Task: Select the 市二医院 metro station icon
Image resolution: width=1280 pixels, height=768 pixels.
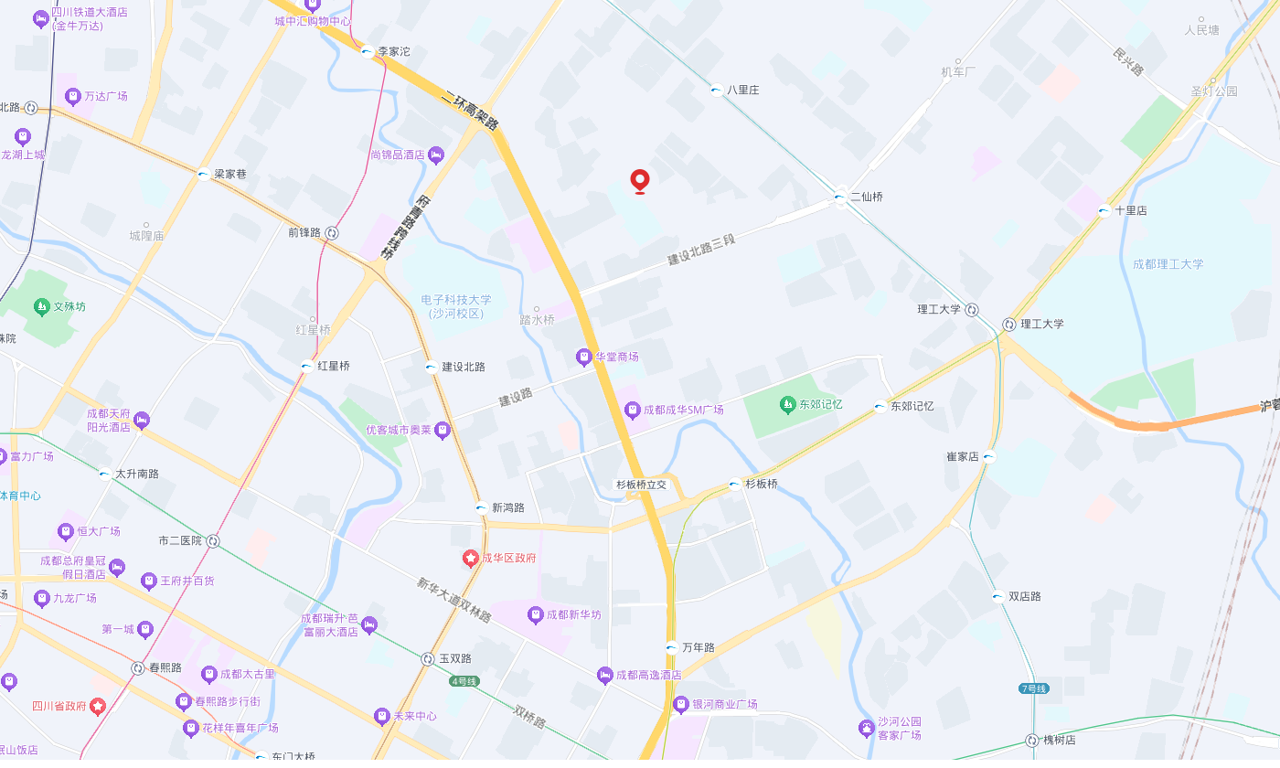Action: pos(212,541)
